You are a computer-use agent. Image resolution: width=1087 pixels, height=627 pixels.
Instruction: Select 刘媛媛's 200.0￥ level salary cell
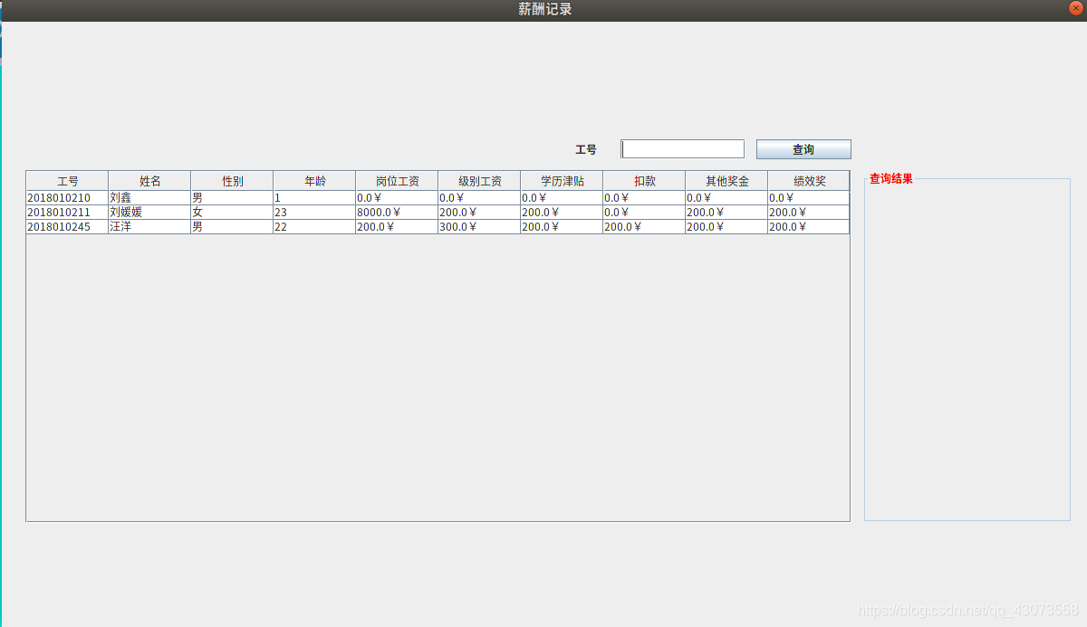(479, 213)
